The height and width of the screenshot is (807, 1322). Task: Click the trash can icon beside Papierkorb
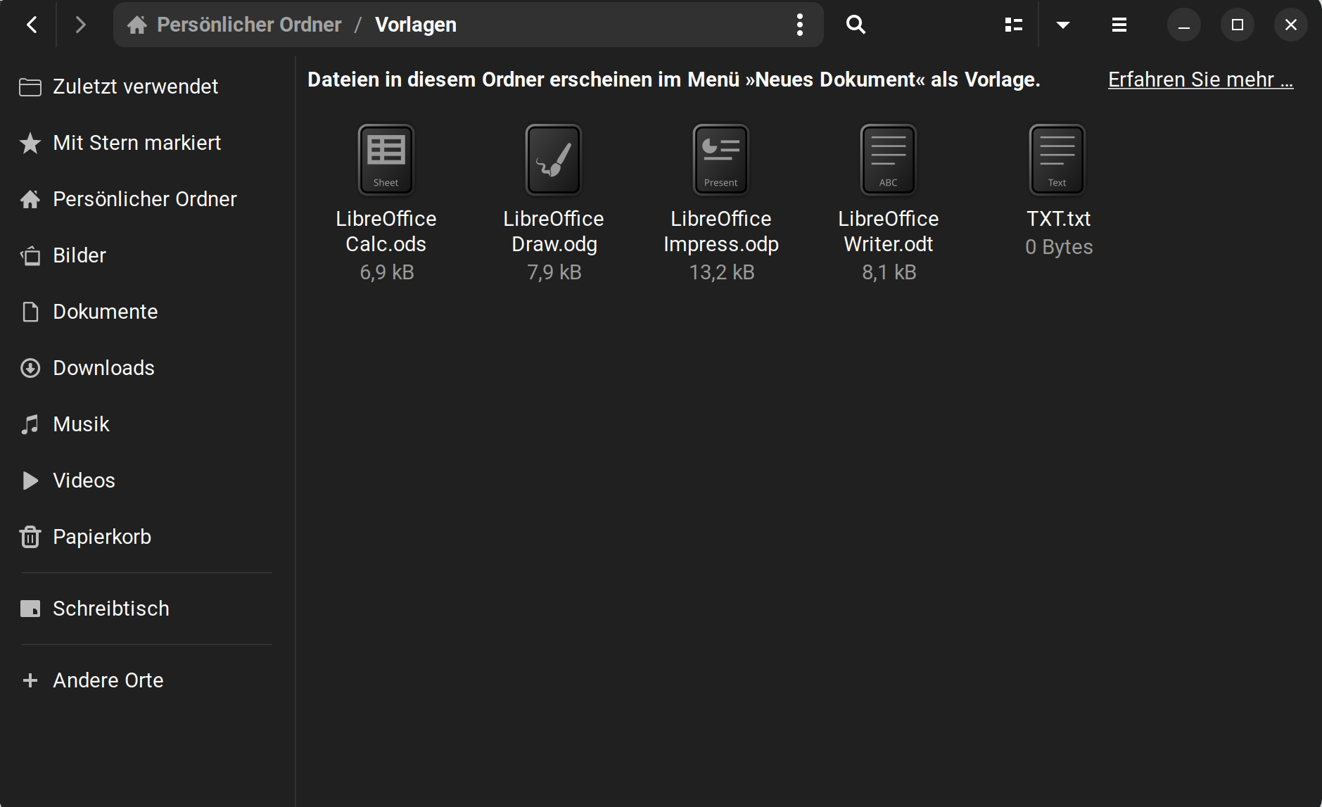pos(30,537)
